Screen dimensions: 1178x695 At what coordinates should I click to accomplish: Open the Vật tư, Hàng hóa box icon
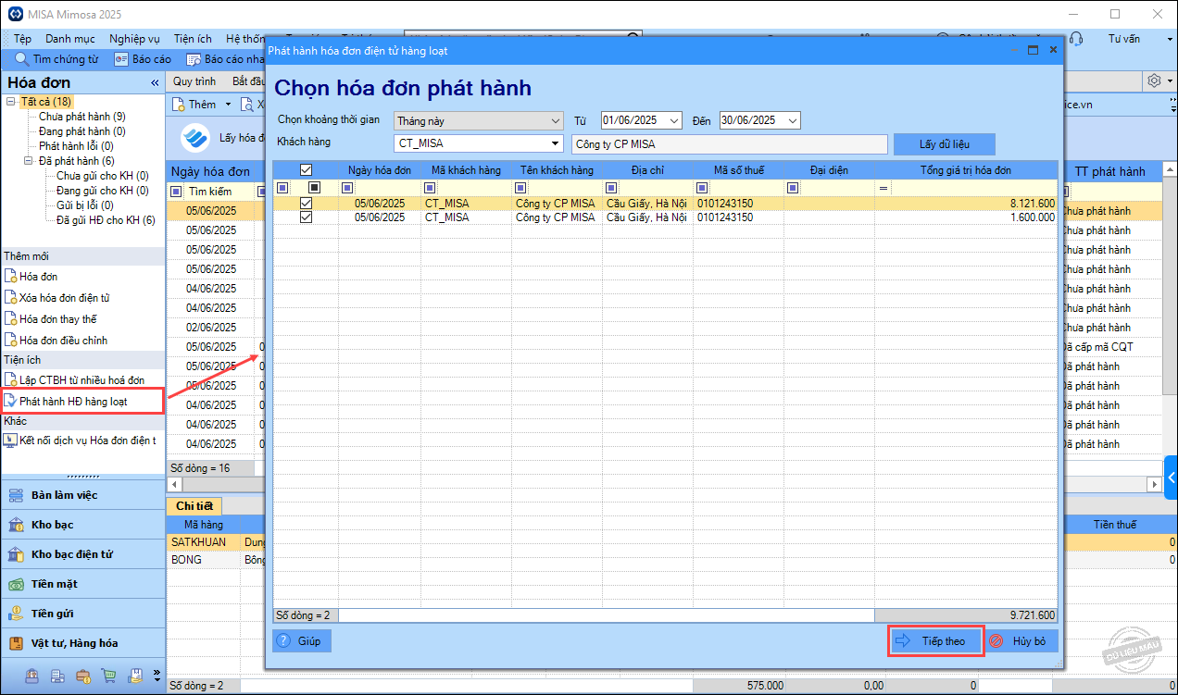pyautogui.click(x=15, y=643)
